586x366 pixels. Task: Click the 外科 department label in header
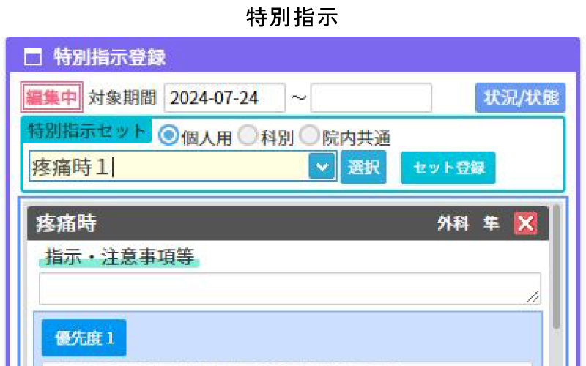pos(452,224)
